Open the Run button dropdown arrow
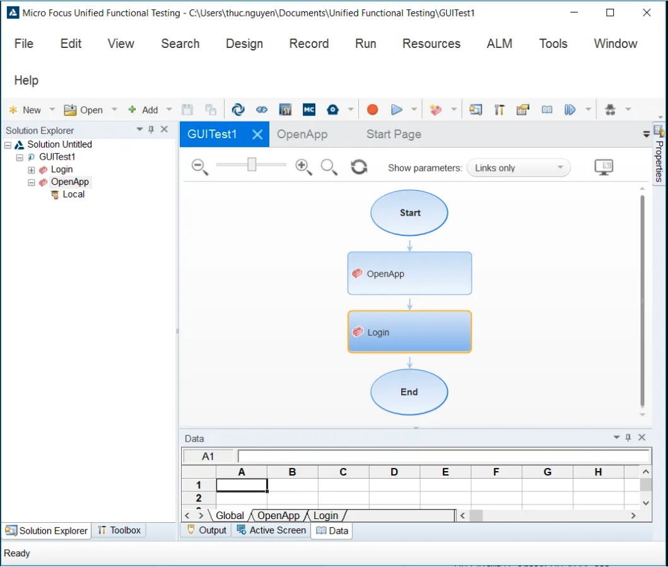The image size is (668, 567). point(414,110)
